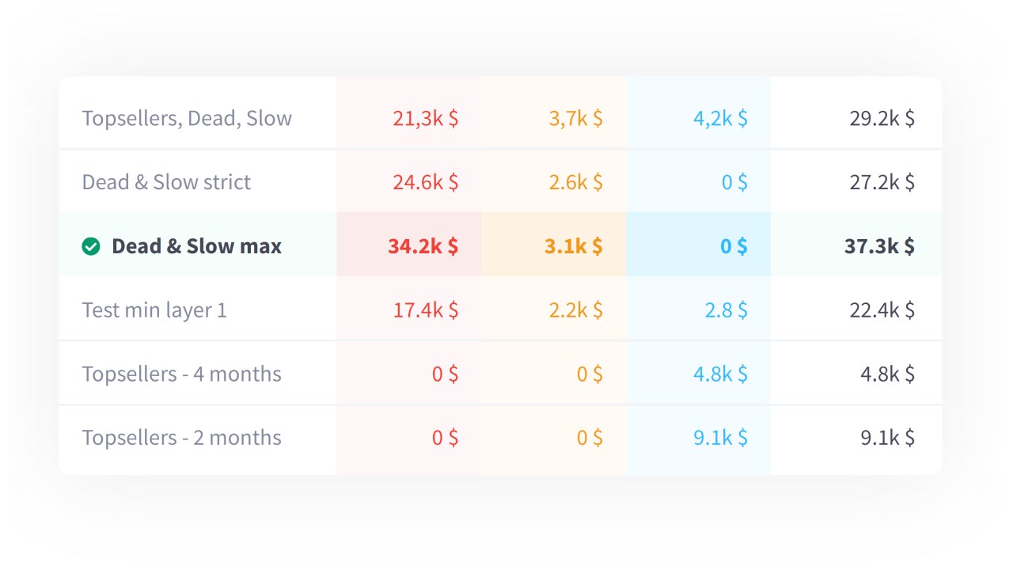The height and width of the screenshot is (570, 1013).
Task: Select the Dead & Slow max scenario name
Action: coord(196,246)
